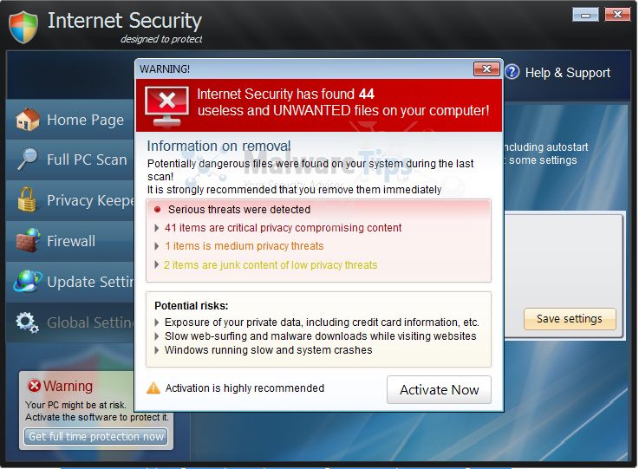
Task: Click the padlock Privacy Keeper icon
Action: (x=28, y=199)
